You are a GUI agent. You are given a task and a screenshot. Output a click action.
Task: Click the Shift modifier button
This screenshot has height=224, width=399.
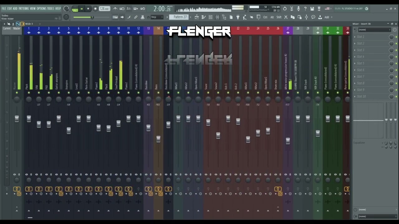(x=279, y=17)
